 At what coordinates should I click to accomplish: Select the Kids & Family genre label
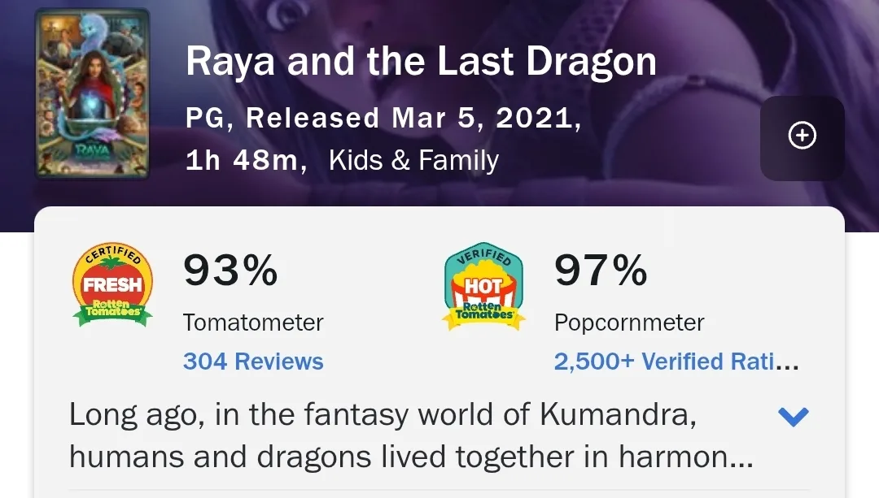[413, 160]
